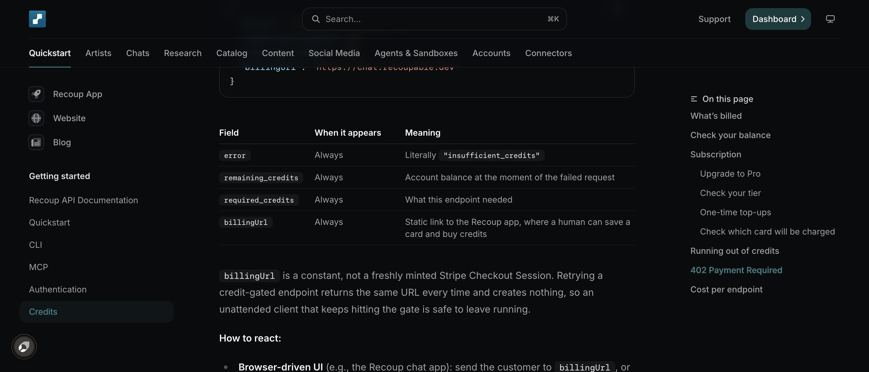Jump to Check your balance section
This screenshot has width=869, height=372.
tap(730, 135)
